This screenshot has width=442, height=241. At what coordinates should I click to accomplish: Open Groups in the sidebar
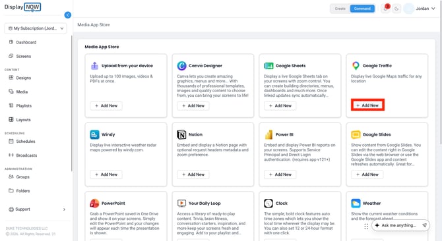(x=22, y=177)
